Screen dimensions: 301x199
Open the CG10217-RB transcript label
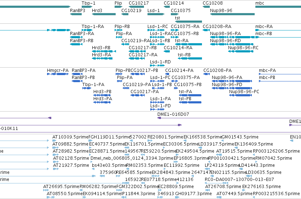[x=143, y=48]
